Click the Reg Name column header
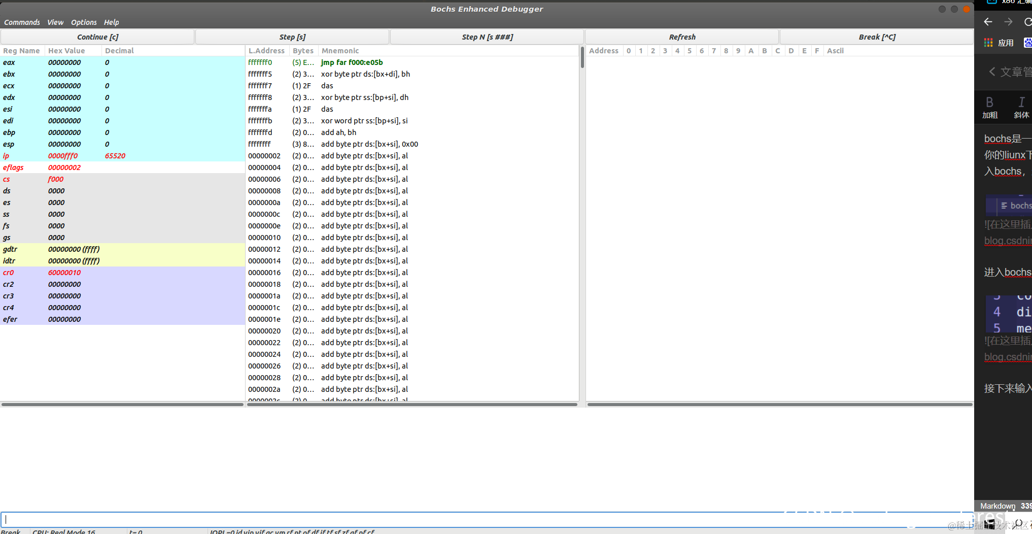The width and height of the screenshot is (1032, 534). 22,51
